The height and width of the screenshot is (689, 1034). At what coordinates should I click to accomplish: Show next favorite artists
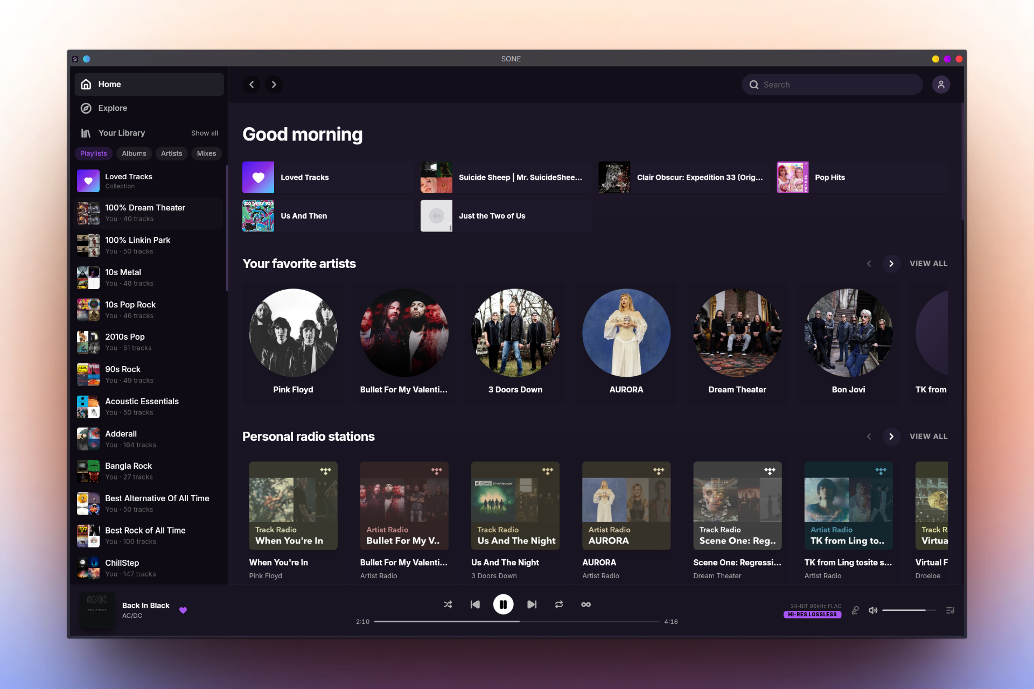click(x=891, y=264)
